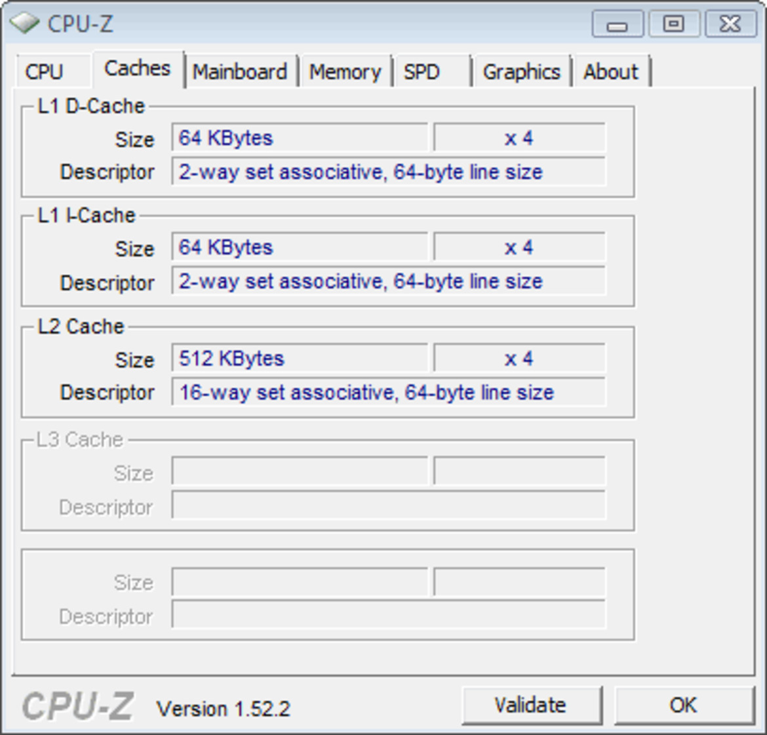Image resolution: width=767 pixels, height=735 pixels.
Task: Click the L1 I-Cache descriptor field
Action: [388, 281]
